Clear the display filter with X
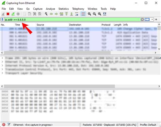This screenshot has height=127, width=161. click(x=142, y=19)
